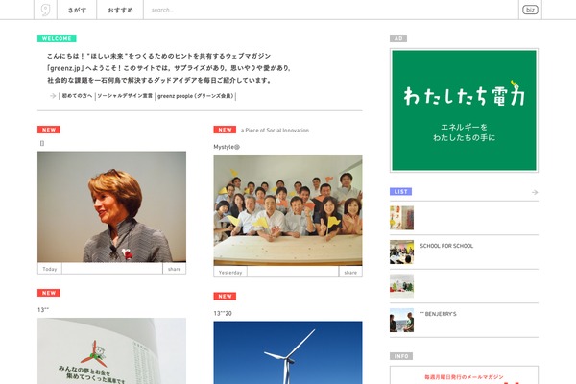This screenshot has width=576, height=384.
Task: Share the article with the woman speaker photo
Action: pyautogui.click(x=174, y=269)
